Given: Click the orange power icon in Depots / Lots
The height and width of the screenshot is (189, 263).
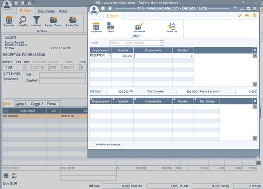Looking at the screenshot, I should point(254,16).
